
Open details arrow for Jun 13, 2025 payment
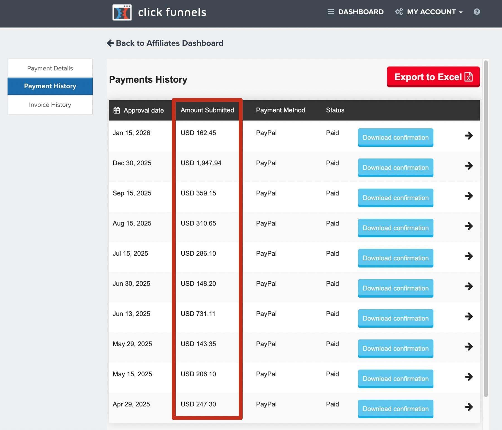coord(469,316)
